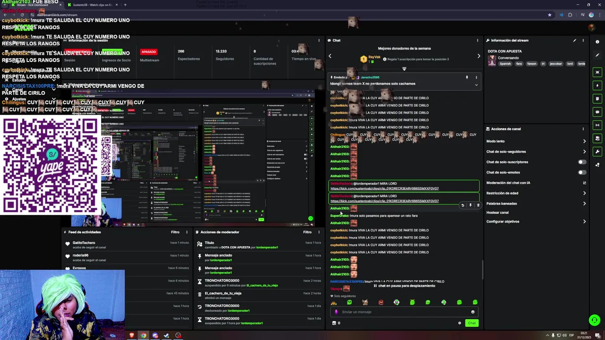Open three-dot menu of Acciones de canal

pos(583,129)
